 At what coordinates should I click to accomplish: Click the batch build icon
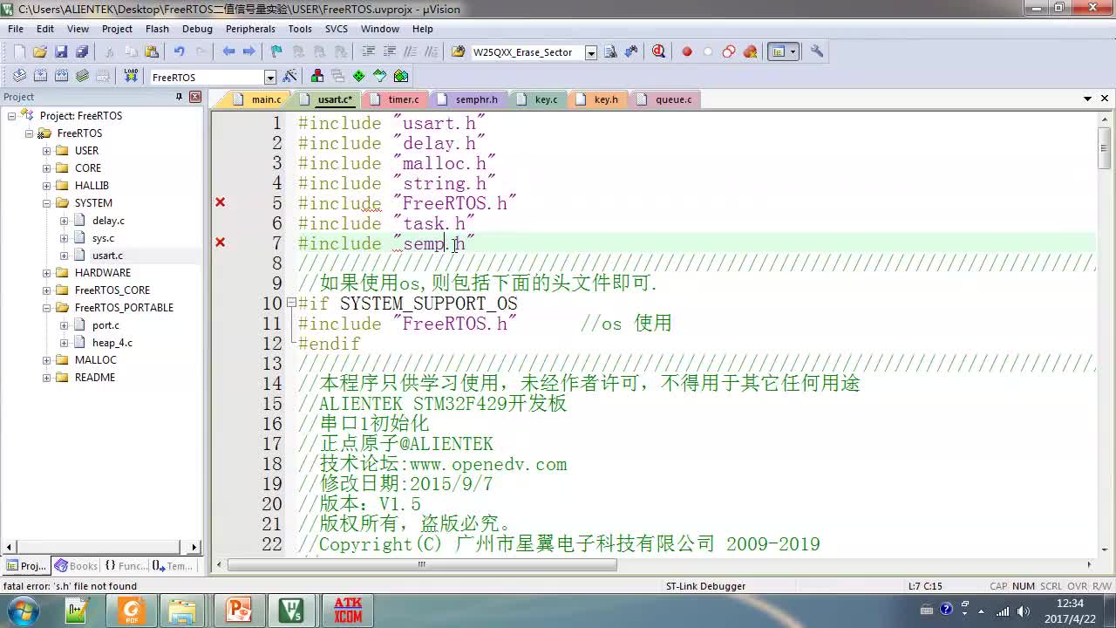[82, 77]
